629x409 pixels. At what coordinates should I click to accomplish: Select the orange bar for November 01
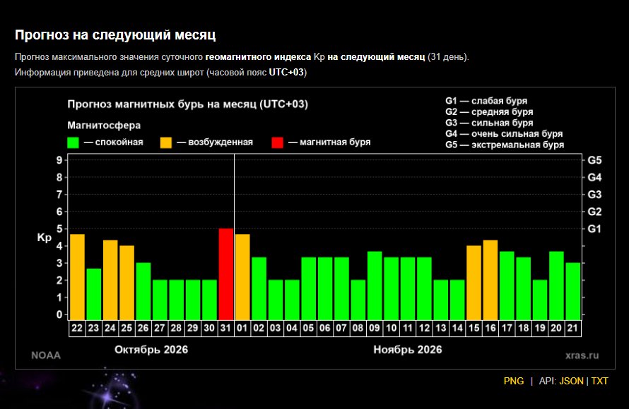pyautogui.click(x=242, y=277)
